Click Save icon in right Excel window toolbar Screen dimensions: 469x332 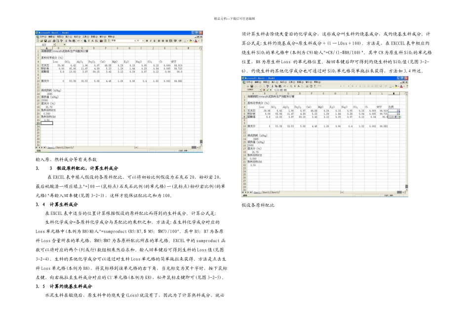[252, 86]
